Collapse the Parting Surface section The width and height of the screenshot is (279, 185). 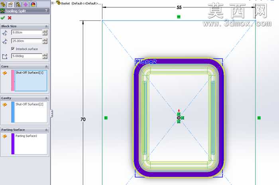coord(46,130)
